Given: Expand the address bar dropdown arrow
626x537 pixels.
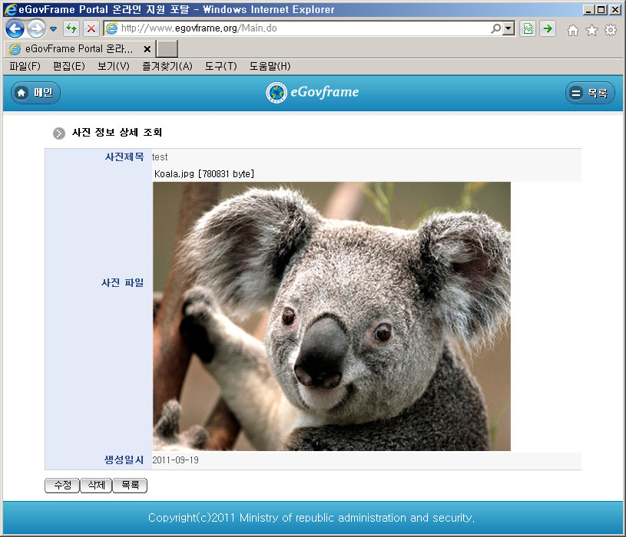Looking at the screenshot, I should [508, 29].
